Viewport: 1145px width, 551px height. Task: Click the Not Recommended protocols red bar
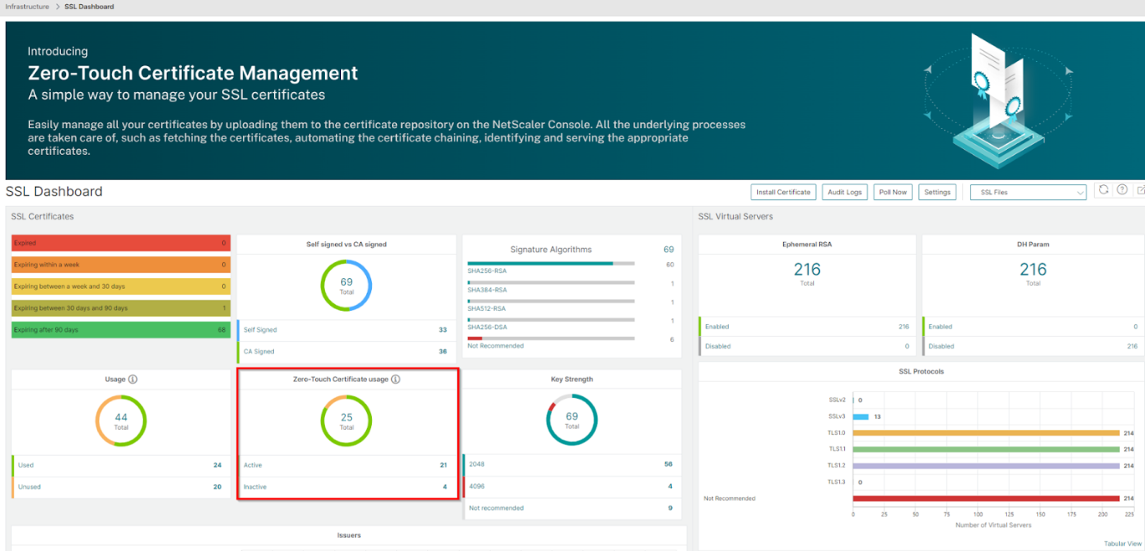tap(987, 498)
